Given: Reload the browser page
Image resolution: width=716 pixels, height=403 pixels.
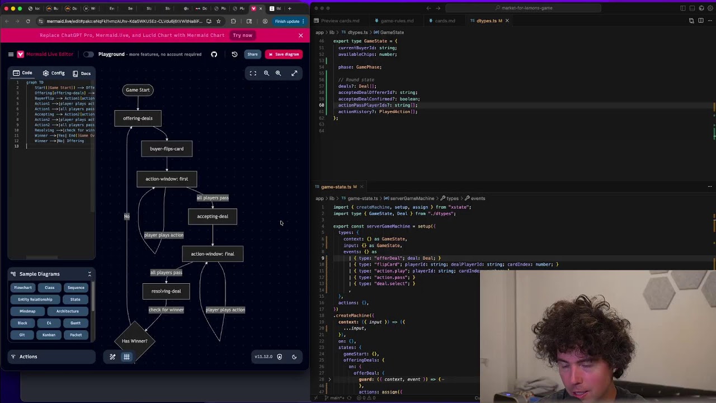Looking at the screenshot, I should tap(27, 21).
